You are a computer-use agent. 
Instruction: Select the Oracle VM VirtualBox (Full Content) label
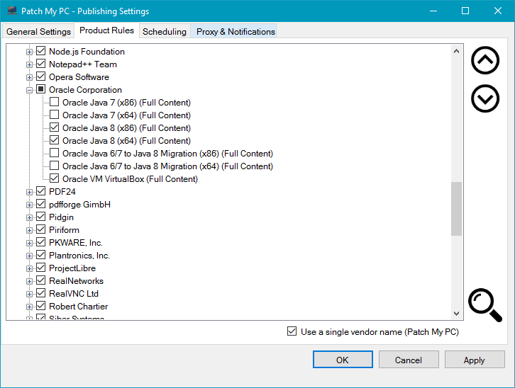[x=130, y=179]
